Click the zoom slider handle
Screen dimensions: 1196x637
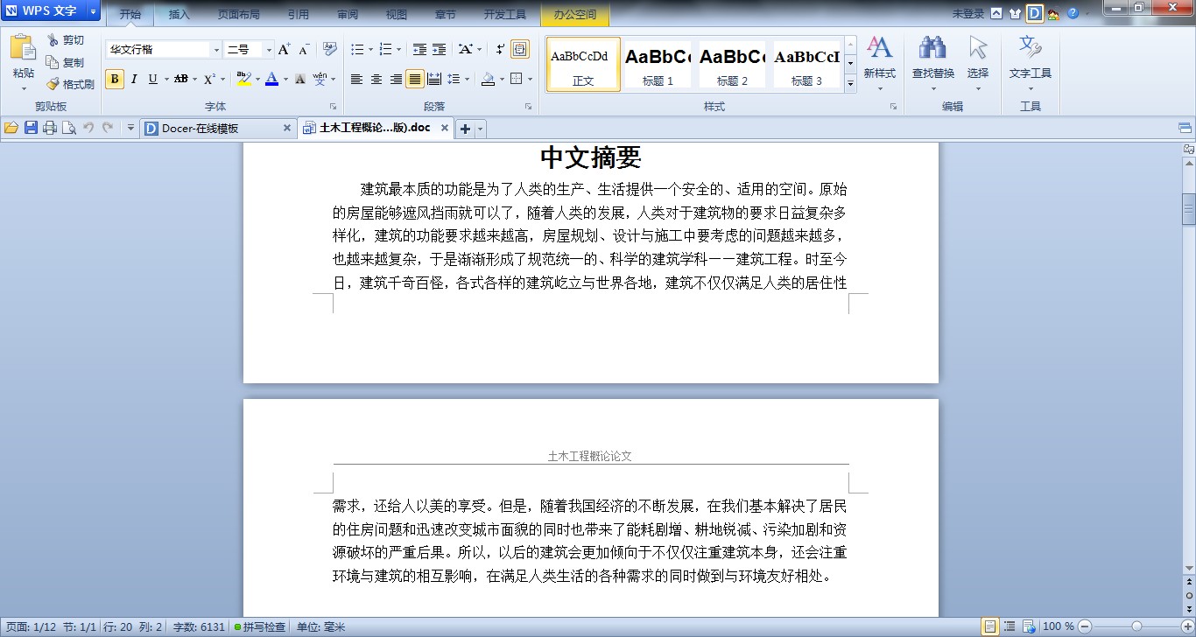tap(1136, 626)
